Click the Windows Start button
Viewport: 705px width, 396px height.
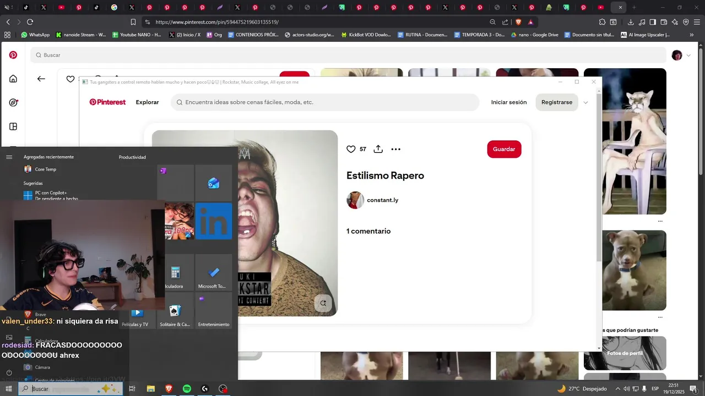click(x=9, y=389)
